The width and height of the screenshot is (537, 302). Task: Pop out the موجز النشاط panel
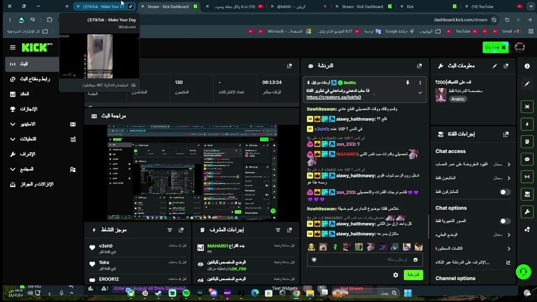pyautogui.click(x=181, y=230)
